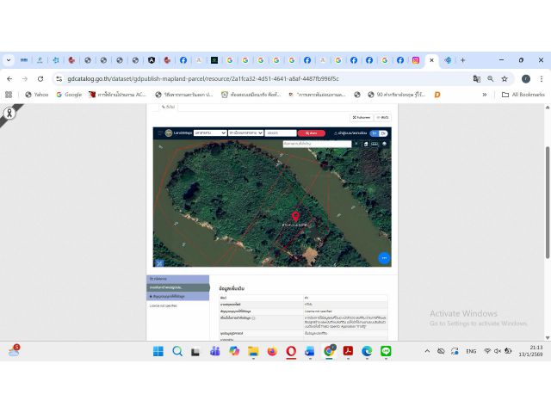Click the Fullscreen button above the map
Viewport: 551px width, 413px height.
362,117
